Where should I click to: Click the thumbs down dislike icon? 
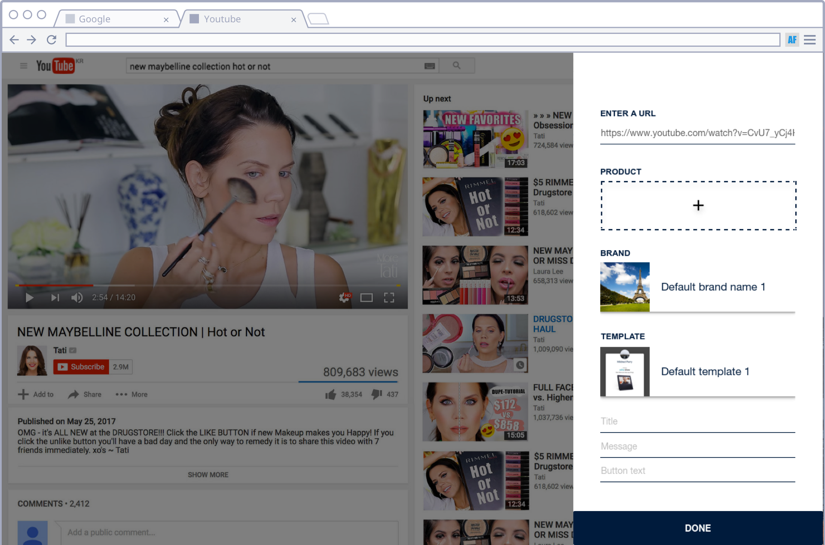(376, 394)
